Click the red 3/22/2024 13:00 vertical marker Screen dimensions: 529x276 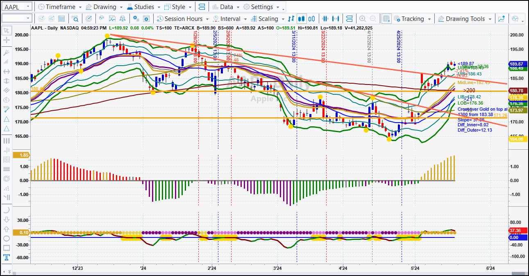tap(324, 46)
